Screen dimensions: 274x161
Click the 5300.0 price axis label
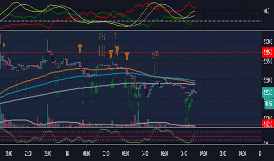pyautogui.click(x=268, y=42)
